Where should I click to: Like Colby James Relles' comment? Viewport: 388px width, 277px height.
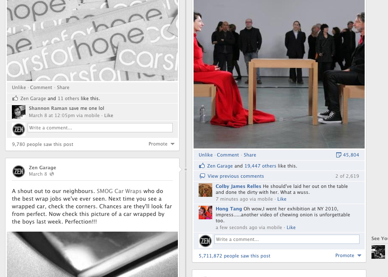point(281,199)
